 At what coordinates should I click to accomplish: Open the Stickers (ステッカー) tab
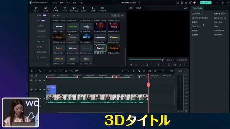coord(93,9)
